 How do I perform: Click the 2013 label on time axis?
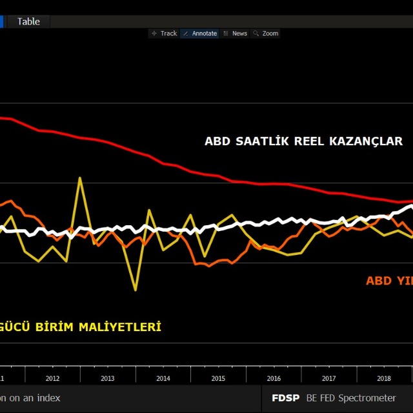click(108, 378)
